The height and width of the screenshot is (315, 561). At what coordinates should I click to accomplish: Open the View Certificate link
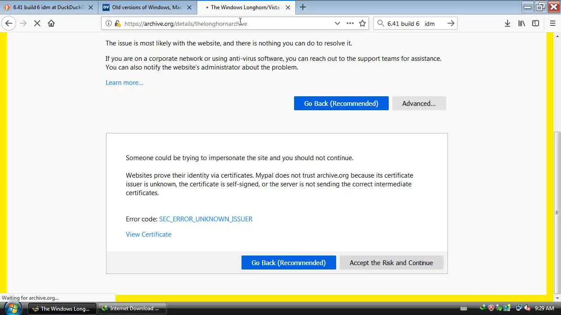149,234
